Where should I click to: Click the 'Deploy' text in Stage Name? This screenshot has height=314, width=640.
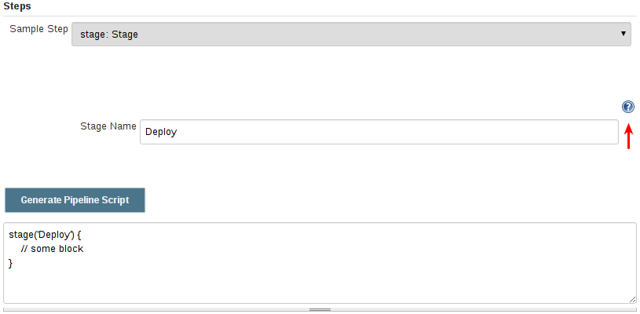161,132
